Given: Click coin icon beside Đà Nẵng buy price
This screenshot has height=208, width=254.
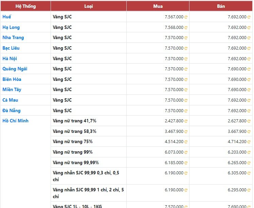Looking at the screenshot, I should [186, 111].
